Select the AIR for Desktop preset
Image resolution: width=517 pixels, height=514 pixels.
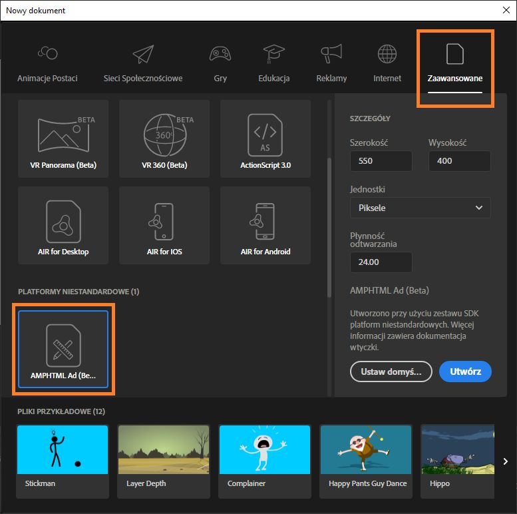coord(63,225)
